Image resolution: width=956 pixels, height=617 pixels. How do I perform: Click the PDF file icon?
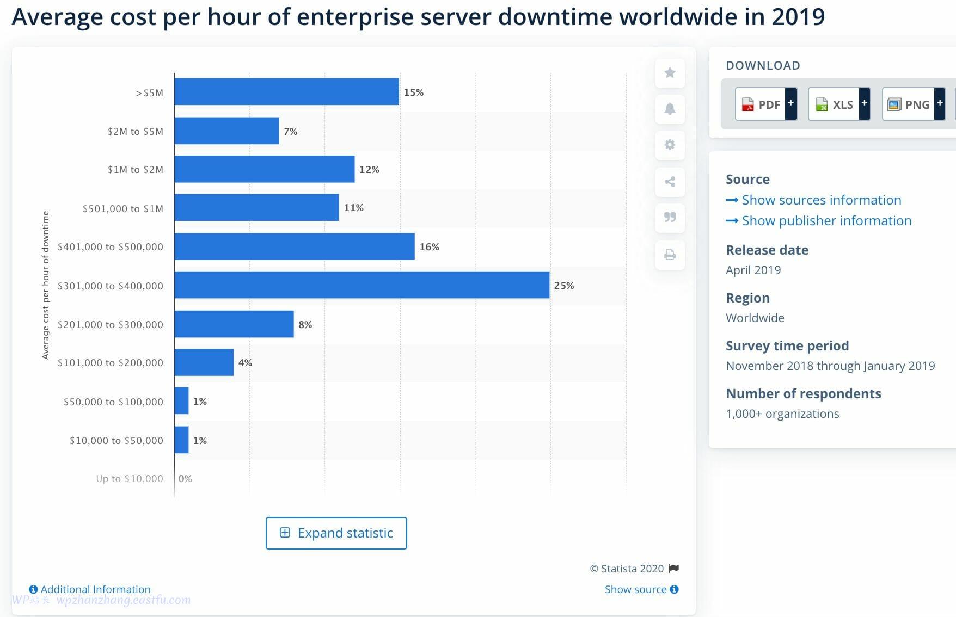tap(747, 104)
